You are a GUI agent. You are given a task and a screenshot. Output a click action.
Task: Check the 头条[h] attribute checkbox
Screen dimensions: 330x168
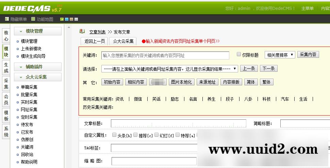point(114,135)
